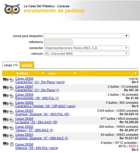Expand the conductor dropdown
Viewport: 140px width, 153px height.
(87, 48)
